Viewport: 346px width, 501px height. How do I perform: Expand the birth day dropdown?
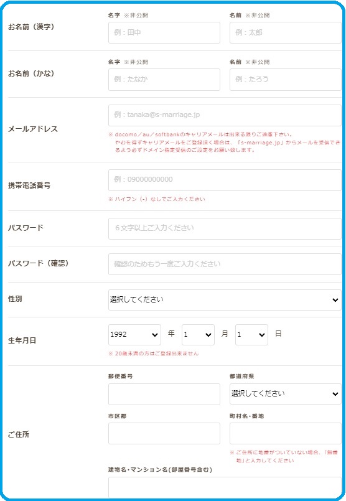251,335
